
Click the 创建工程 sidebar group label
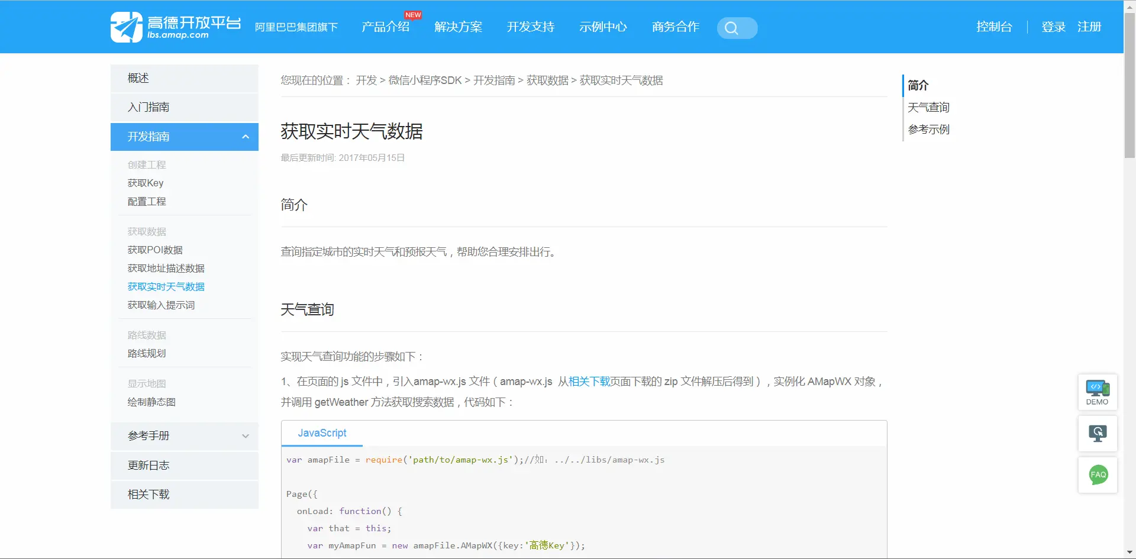[147, 165]
